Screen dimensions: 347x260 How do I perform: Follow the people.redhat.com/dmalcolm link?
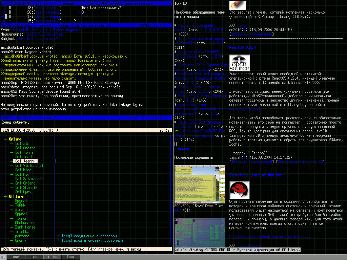pos(270,237)
